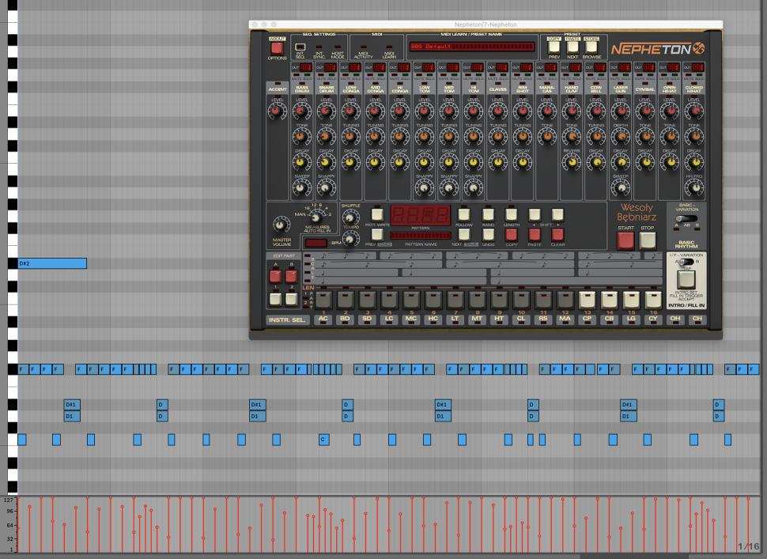This screenshot has width=767, height=559.
Task: Click the preset COPY/PREV button
Action: coord(554,47)
